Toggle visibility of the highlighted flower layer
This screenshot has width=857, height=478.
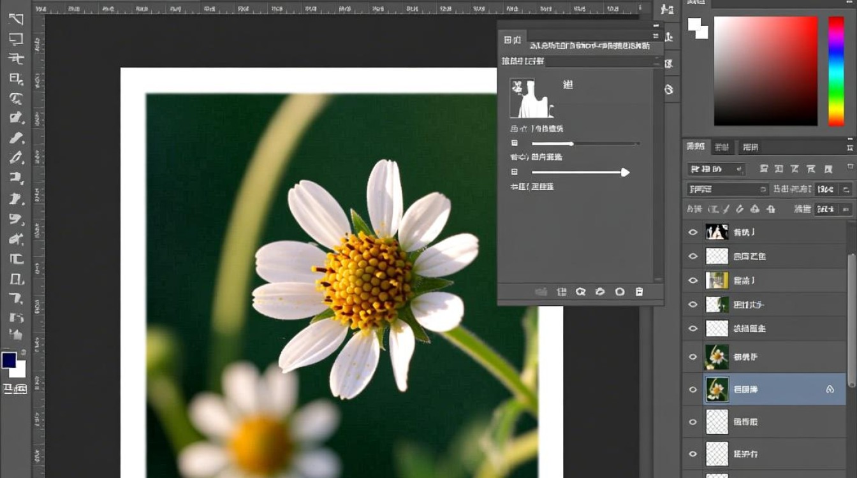pos(693,389)
